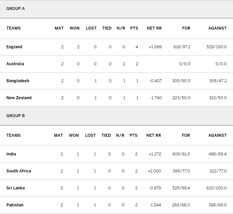Click the New Zealand team name

point(19,98)
